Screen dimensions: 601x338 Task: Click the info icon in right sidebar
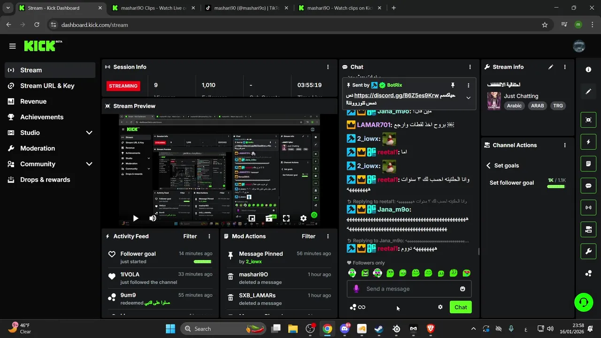pos(588,69)
